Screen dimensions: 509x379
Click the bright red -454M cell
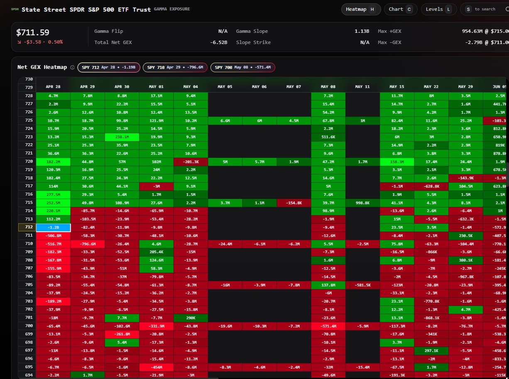(x=156, y=367)
